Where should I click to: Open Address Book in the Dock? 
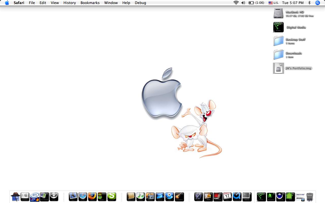click(131, 197)
